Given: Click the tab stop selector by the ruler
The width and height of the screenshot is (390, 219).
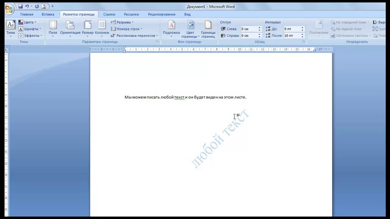Looking at the screenshot, I should [x=7, y=49].
